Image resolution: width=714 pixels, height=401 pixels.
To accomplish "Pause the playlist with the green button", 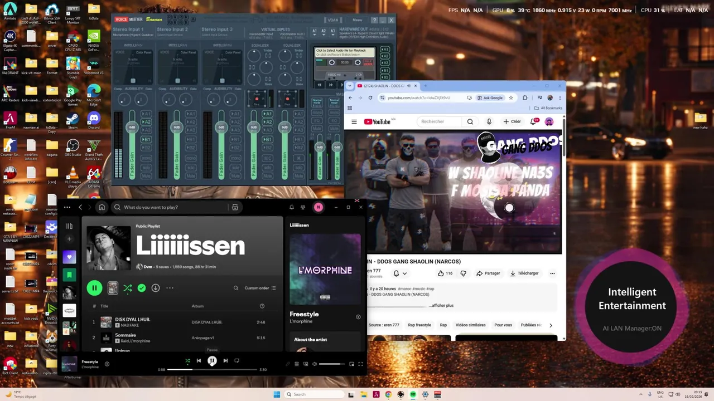I will [94, 288].
